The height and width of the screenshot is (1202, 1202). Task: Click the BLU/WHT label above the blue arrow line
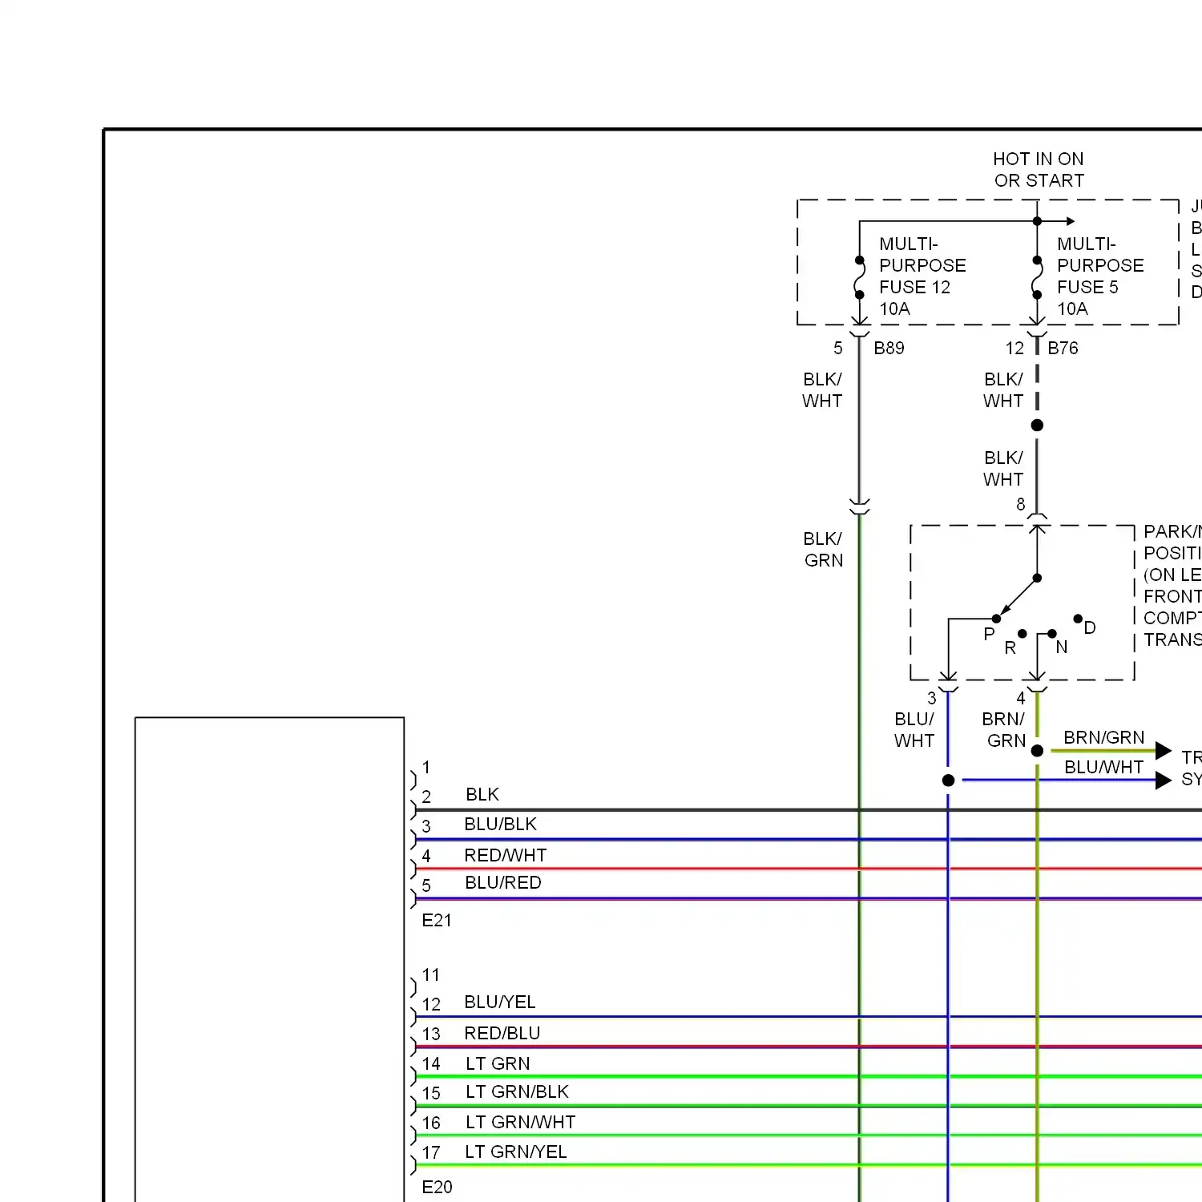pyautogui.click(x=1103, y=767)
